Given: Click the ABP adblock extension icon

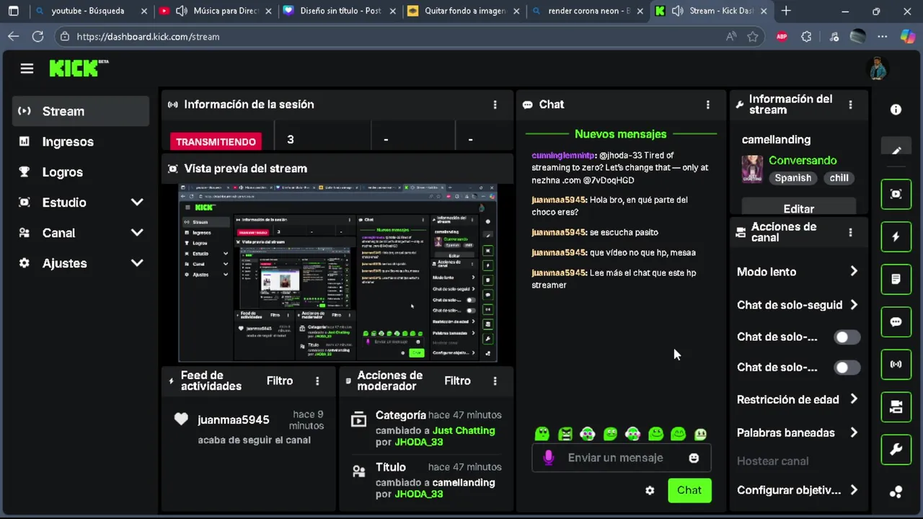Looking at the screenshot, I should pyautogui.click(x=782, y=37).
